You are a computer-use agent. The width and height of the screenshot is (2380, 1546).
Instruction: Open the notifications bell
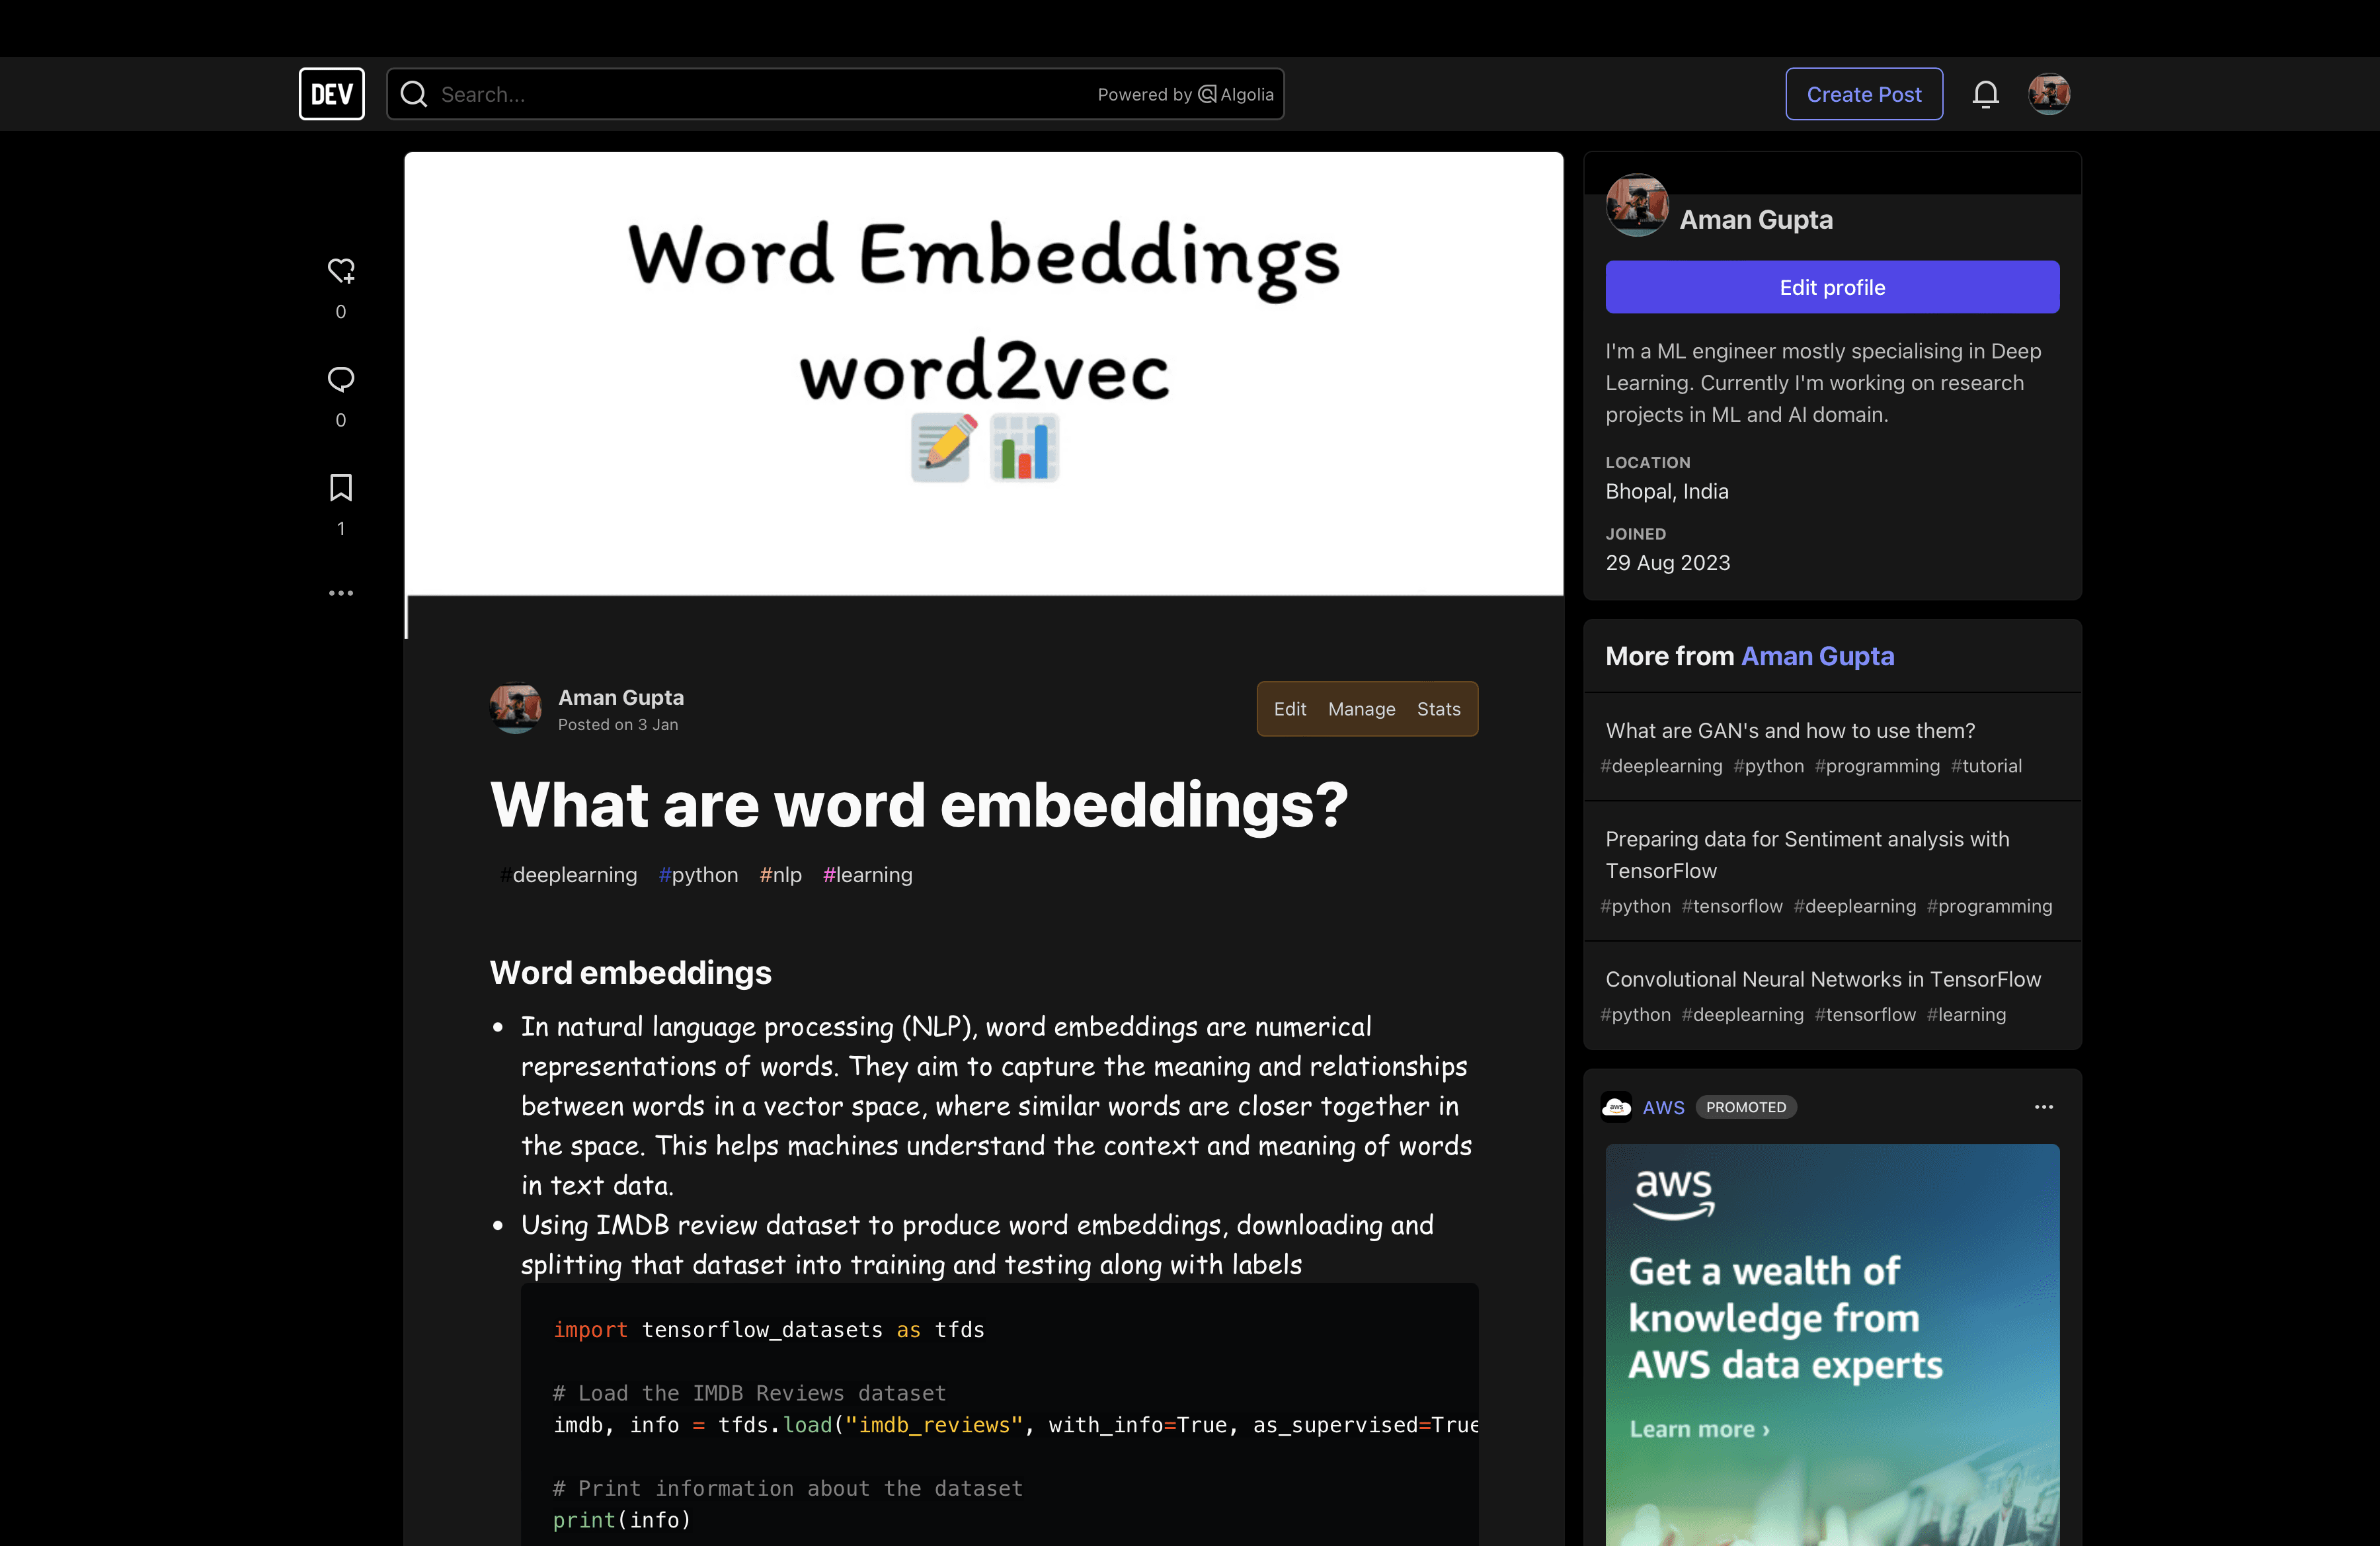point(1986,94)
